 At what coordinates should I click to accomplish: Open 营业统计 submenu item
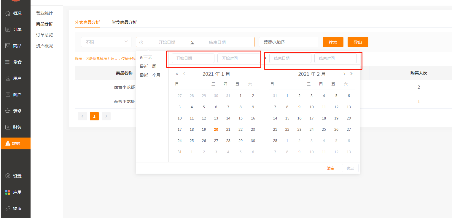coord(44,13)
